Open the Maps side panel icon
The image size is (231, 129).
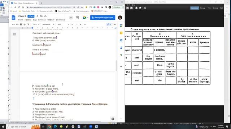121,55
